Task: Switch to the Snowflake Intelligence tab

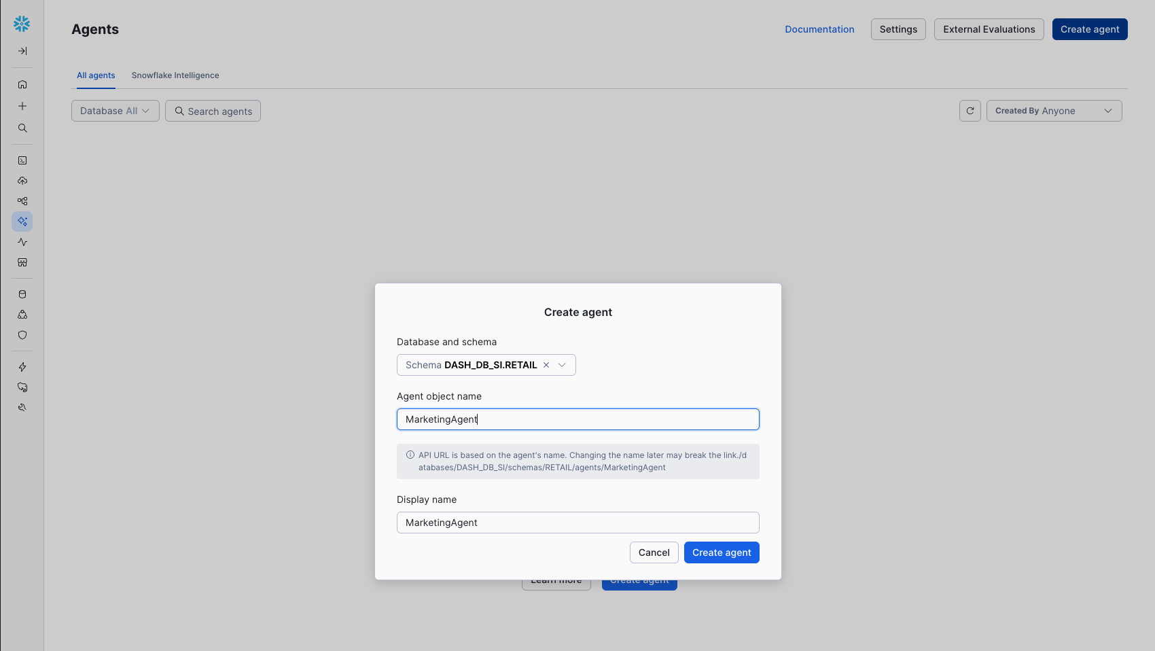Action: 175,75
